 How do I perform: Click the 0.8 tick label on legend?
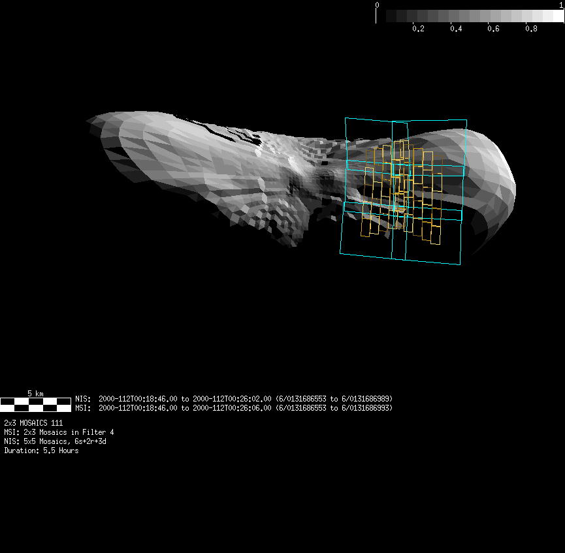(531, 29)
